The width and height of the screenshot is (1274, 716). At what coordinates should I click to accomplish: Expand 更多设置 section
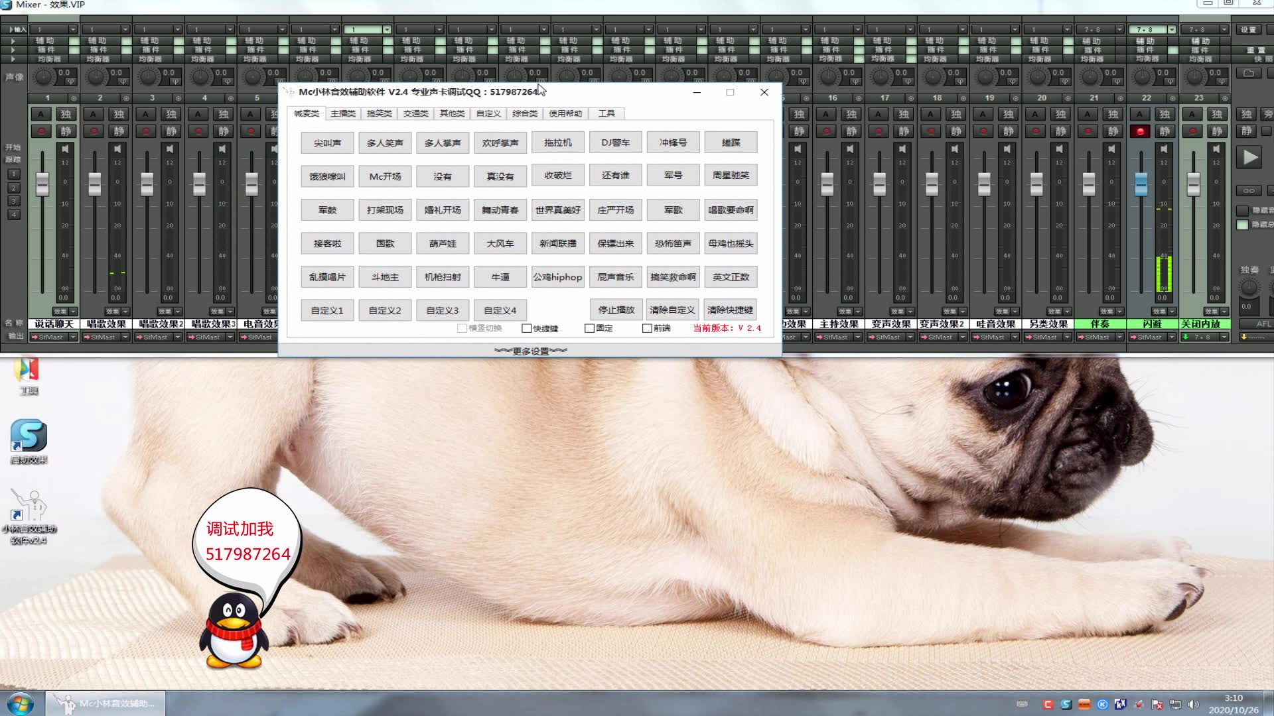(530, 351)
